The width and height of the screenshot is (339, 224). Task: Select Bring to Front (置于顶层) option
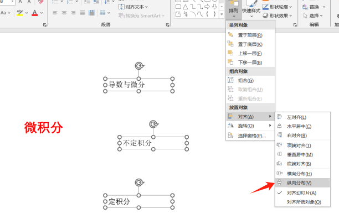[x=250, y=35]
